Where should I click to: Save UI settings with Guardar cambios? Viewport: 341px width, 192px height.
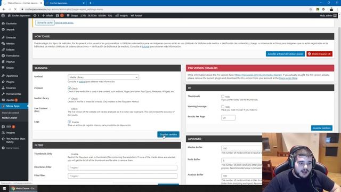[x=322, y=128]
